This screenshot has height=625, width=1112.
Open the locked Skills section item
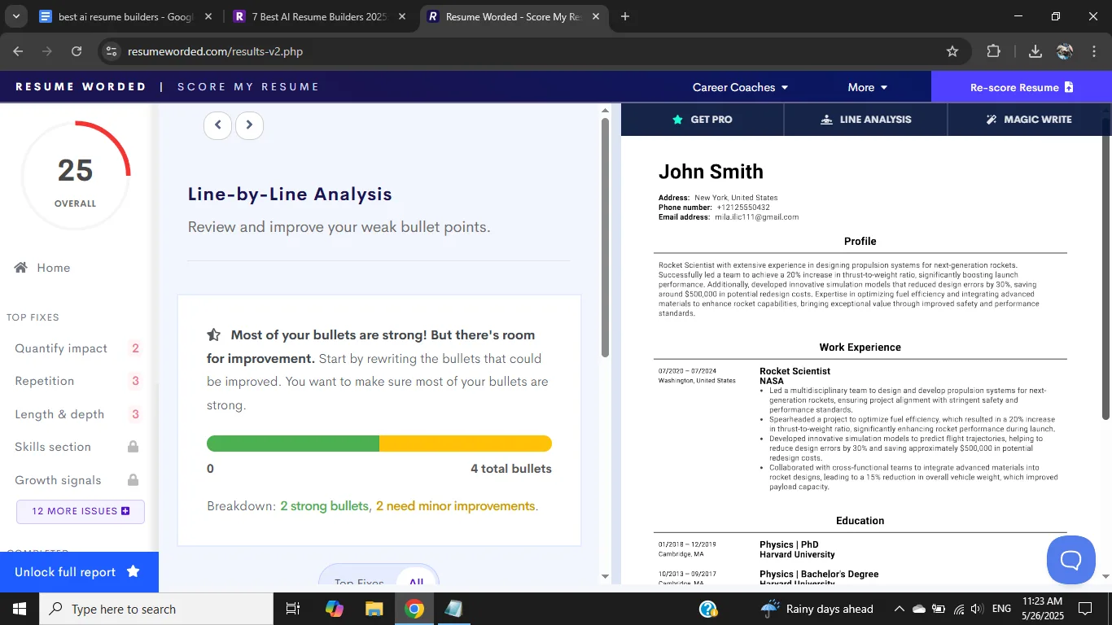[78, 447]
